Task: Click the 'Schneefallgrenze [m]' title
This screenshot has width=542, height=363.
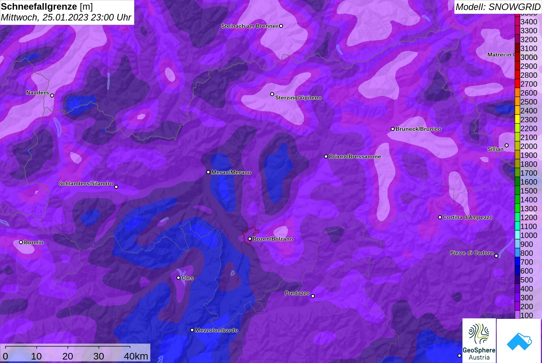Action: click(47, 7)
